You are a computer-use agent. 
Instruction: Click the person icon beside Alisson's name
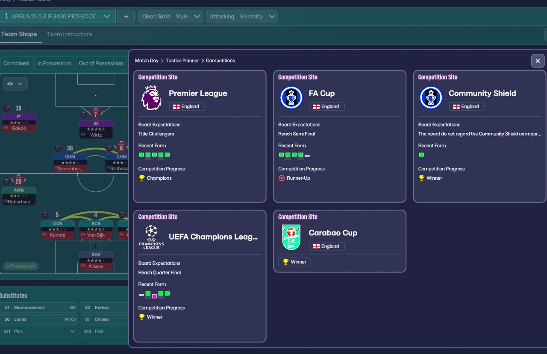pos(83,266)
